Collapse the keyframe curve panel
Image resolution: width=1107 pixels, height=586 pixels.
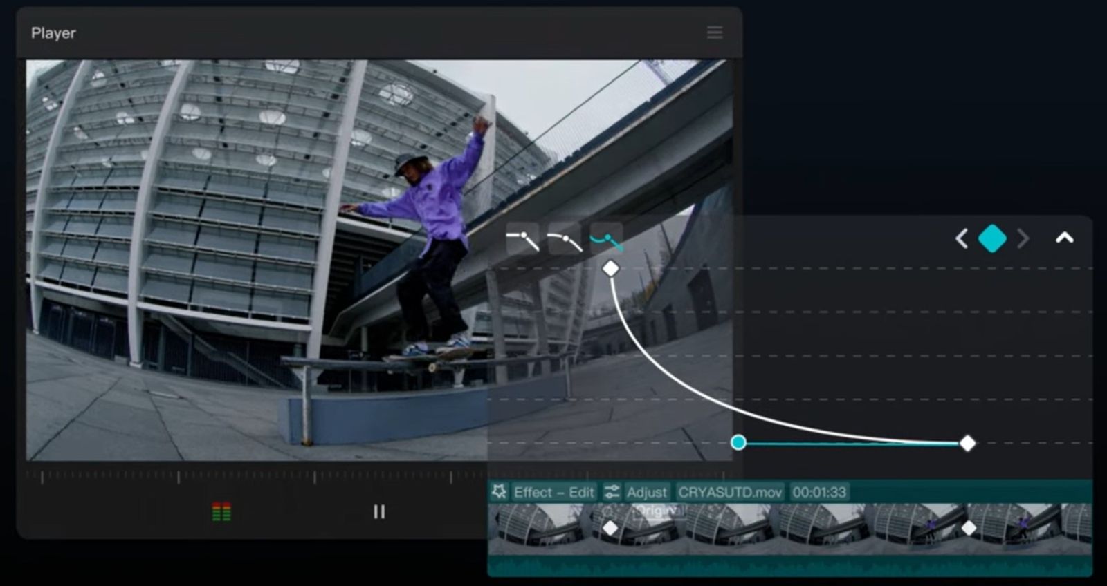pos(1064,238)
